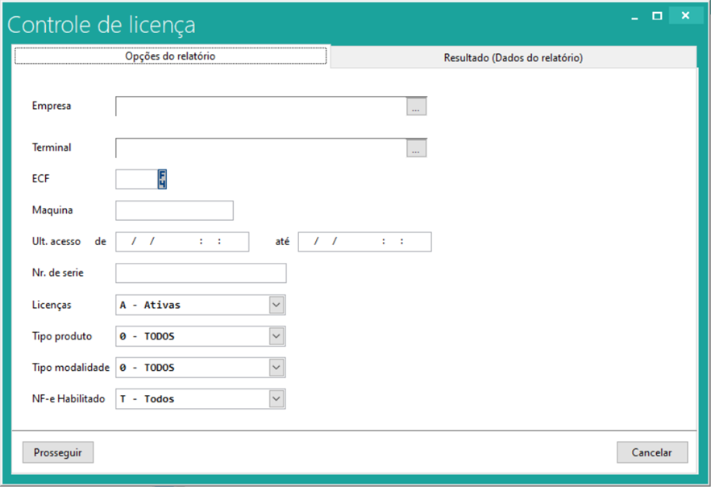Click the Cancelar button
This screenshot has height=487, width=711.
tap(651, 452)
